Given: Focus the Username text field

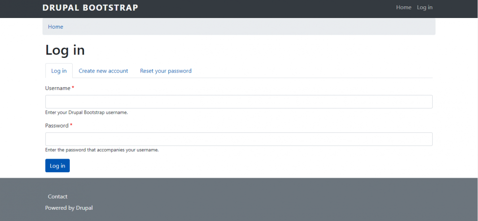Looking at the screenshot, I should click(239, 102).
